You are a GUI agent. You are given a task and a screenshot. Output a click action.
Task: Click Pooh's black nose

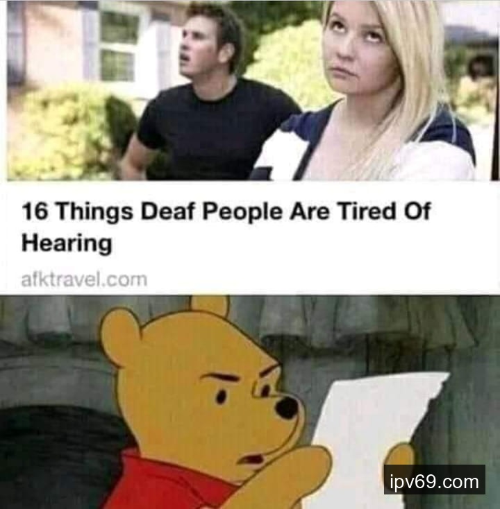pos(287,407)
